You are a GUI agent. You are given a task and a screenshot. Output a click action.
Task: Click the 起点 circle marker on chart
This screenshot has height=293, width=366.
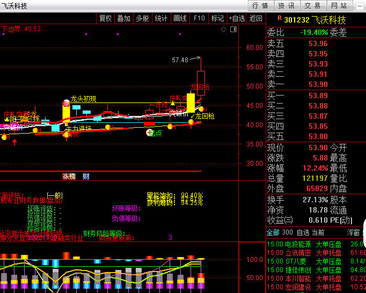tap(150, 133)
